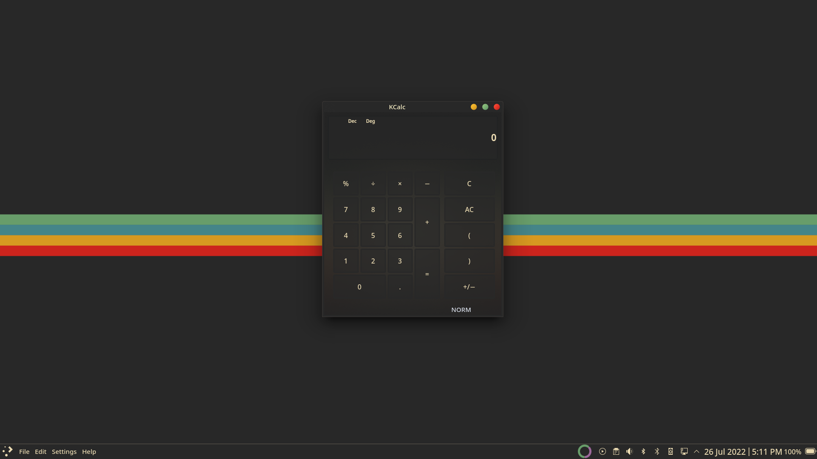Open the File menu

[24, 451]
